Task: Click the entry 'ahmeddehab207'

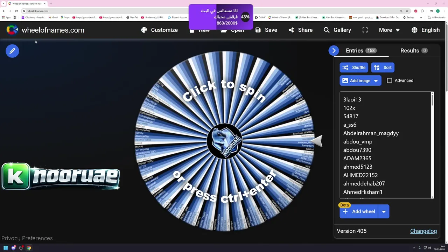Action: (x=364, y=184)
